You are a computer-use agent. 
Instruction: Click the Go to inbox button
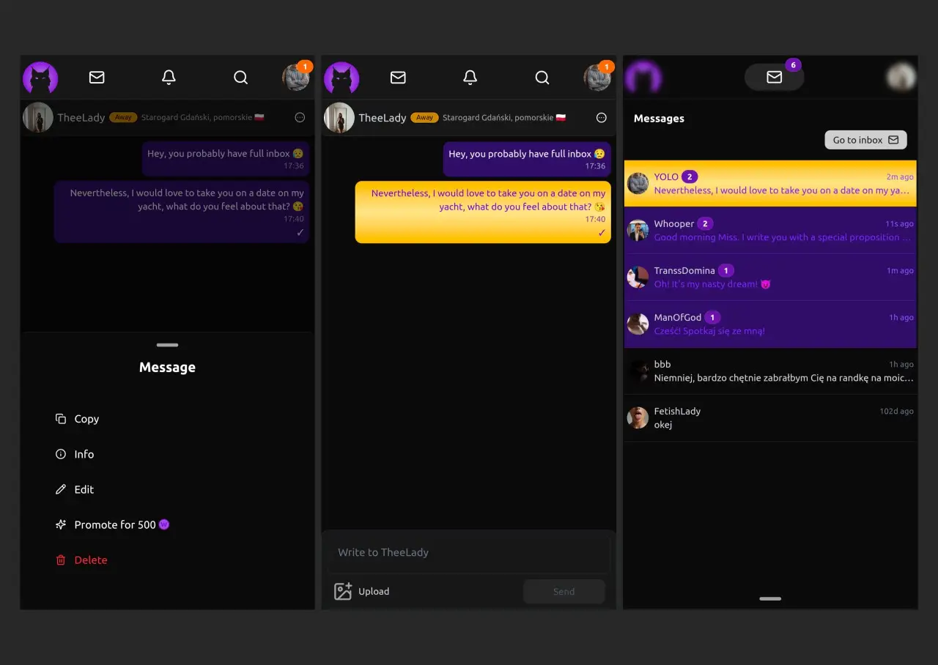point(865,140)
